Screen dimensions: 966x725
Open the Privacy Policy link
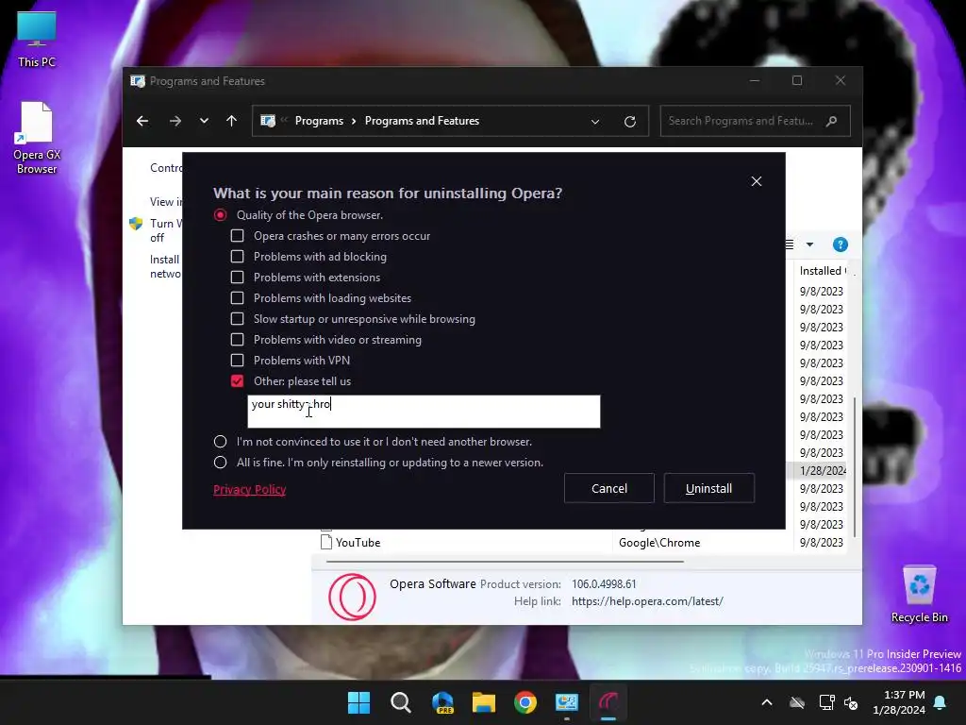pos(249,490)
